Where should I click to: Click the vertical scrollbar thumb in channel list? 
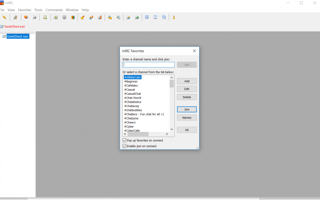172,84
